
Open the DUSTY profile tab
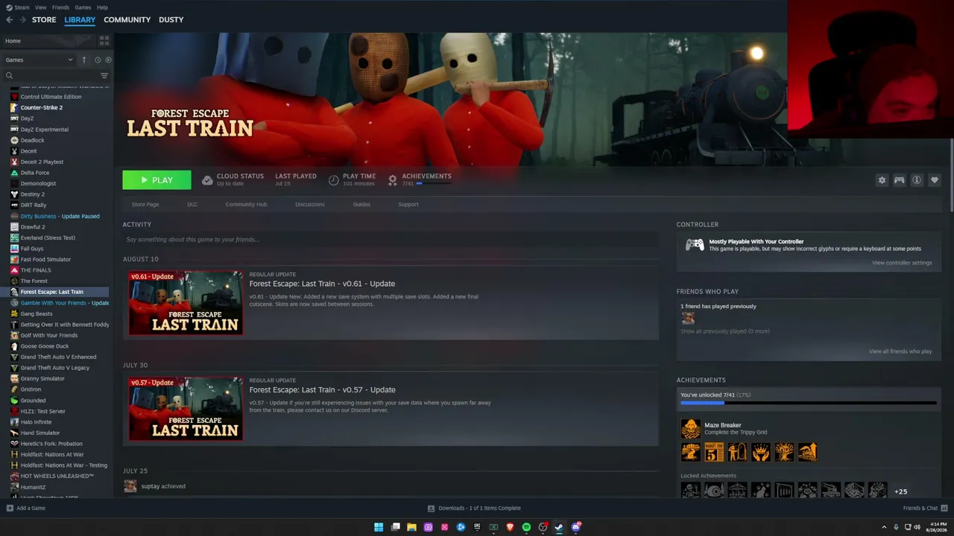[x=171, y=20]
